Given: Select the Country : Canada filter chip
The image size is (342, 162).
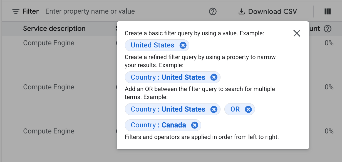Looking at the screenshot, I should point(158,125).
